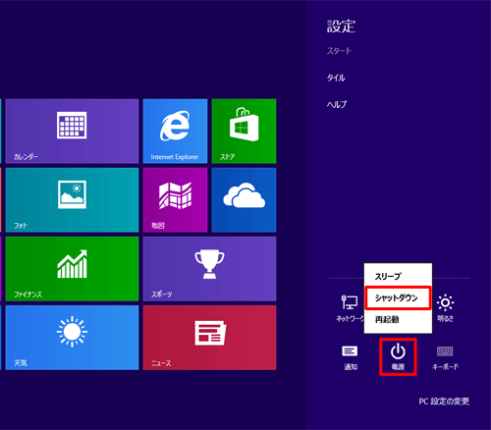Launch the Internet Explorer tile

tap(175, 131)
